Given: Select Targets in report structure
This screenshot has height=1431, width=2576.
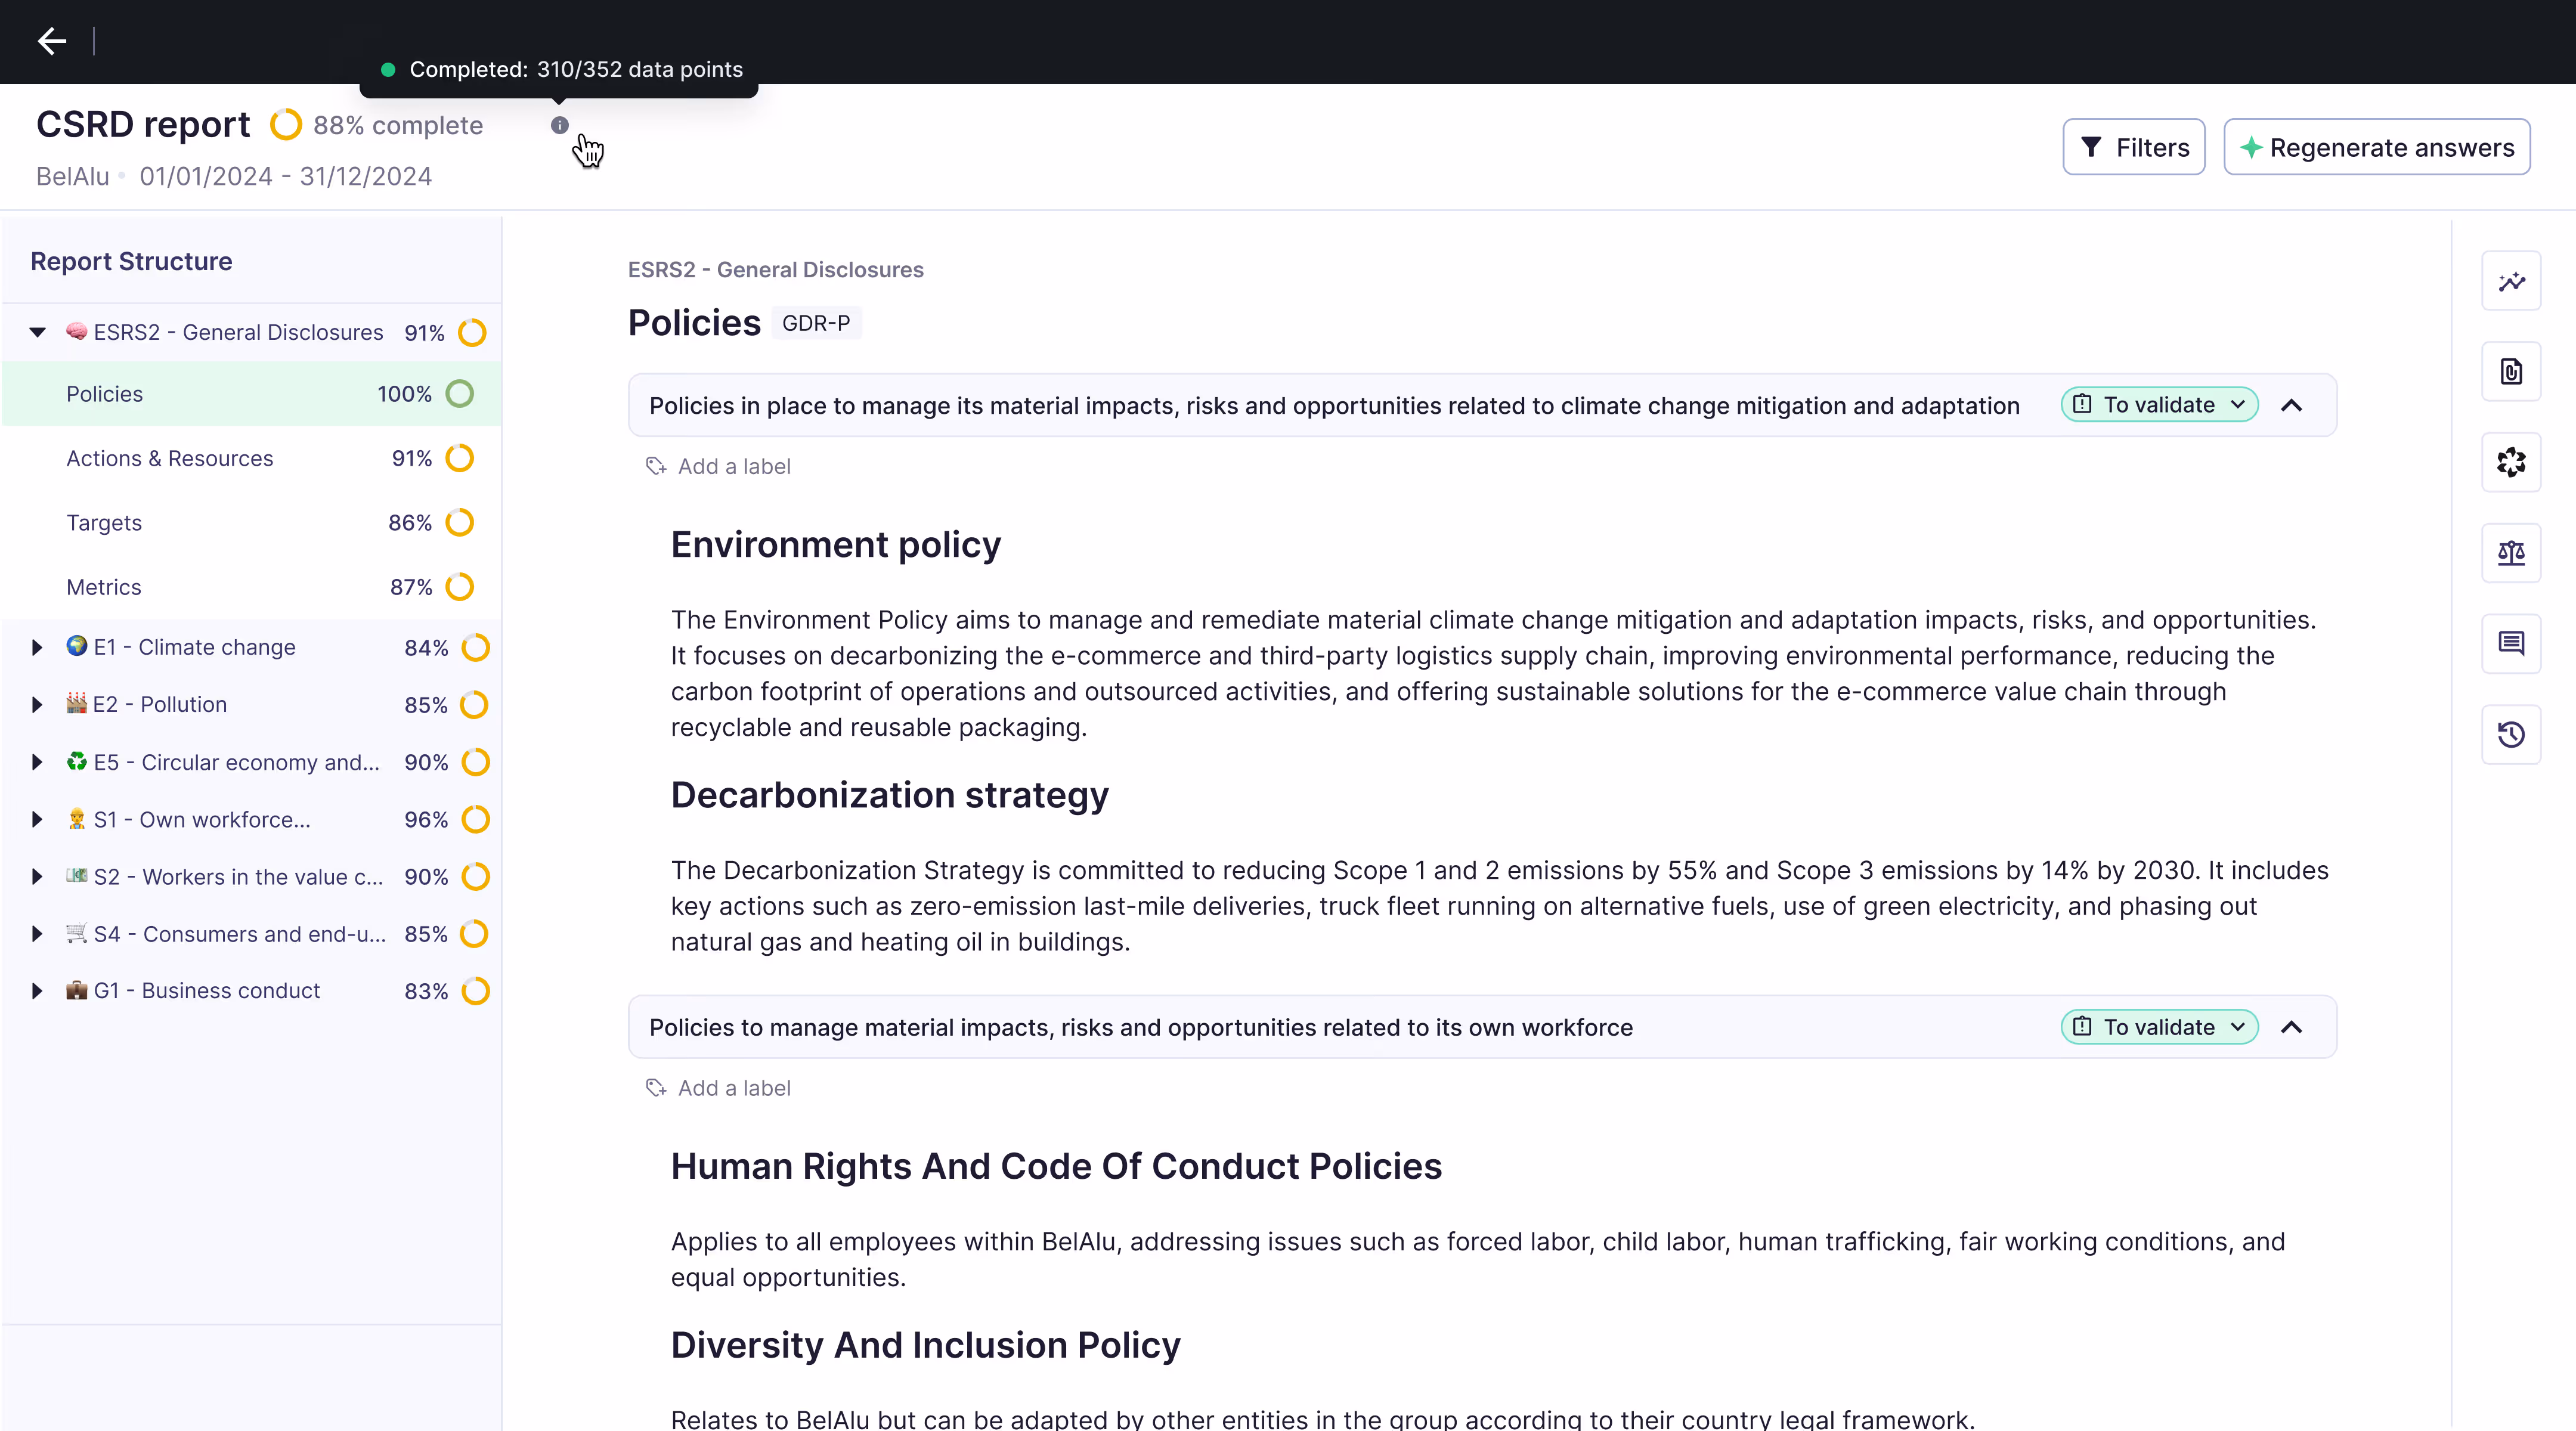Looking at the screenshot, I should (x=252, y=522).
